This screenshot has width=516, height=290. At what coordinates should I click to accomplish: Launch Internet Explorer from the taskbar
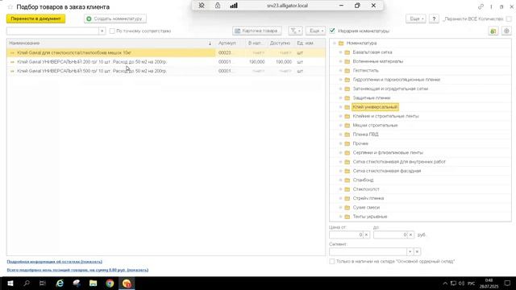tap(60, 283)
